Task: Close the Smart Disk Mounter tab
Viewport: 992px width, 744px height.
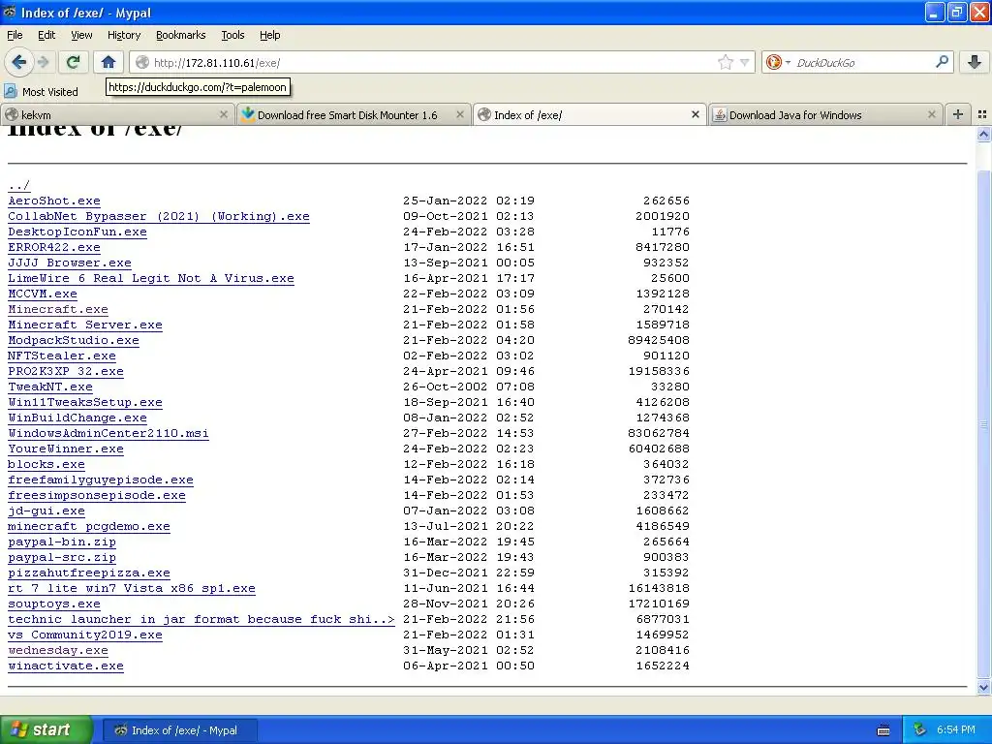Action: click(460, 114)
